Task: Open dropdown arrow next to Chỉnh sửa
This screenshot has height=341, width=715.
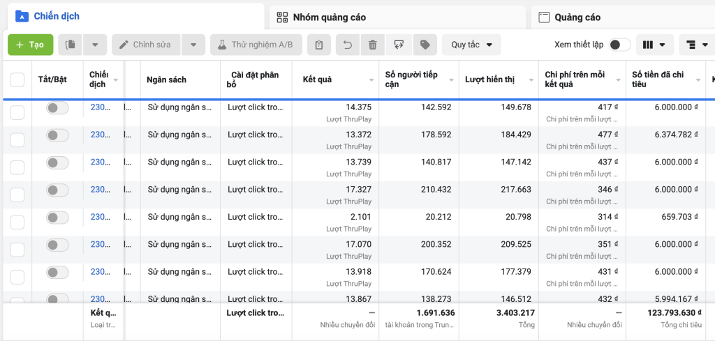Action: tap(193, 45)
